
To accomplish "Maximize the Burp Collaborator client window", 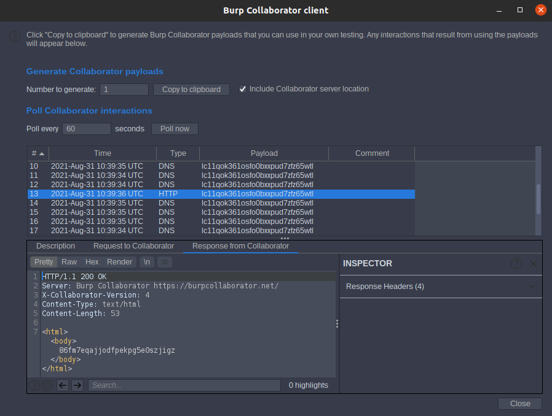I will pyautogui.click(x=519, y=10).
